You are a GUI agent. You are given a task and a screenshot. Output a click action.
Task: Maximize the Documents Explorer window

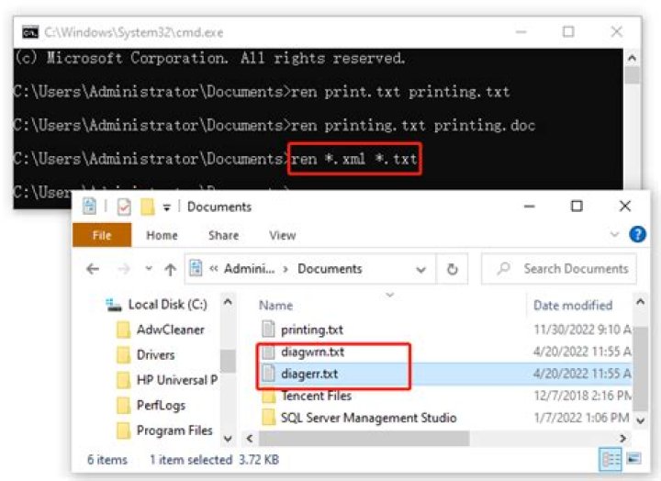(577, 207)
